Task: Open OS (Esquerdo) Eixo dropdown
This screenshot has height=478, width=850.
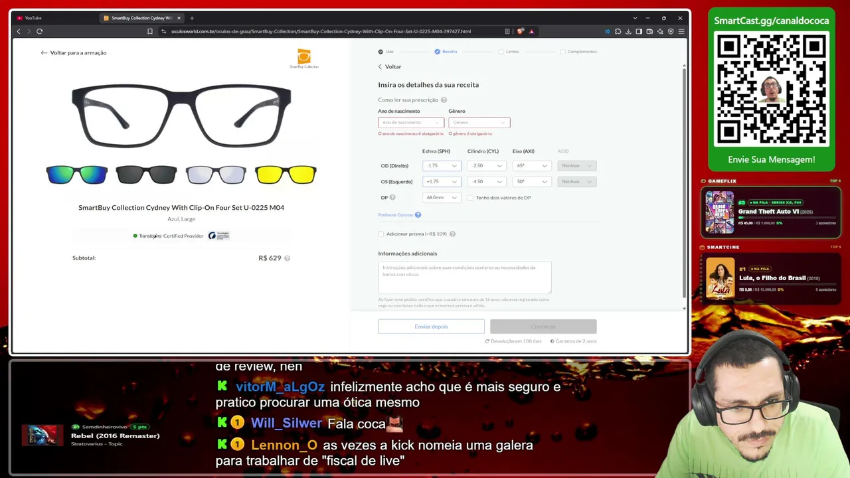Action: pyautogui.click(x=532, y=182)
